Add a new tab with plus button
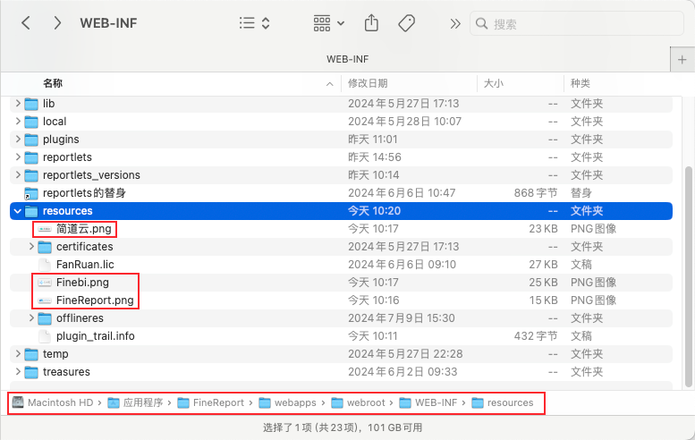The height and width of the screenshot is (440, 695). pyautogui.click(x=682, y=59)
